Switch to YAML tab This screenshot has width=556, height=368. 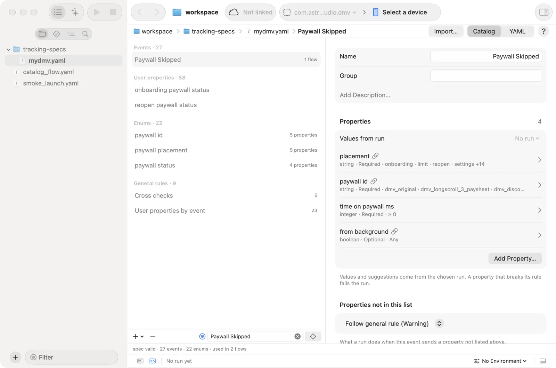point(517,31)
